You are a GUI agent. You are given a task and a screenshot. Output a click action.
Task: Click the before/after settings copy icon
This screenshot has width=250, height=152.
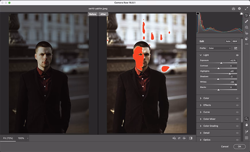click(x=174, y=138)
